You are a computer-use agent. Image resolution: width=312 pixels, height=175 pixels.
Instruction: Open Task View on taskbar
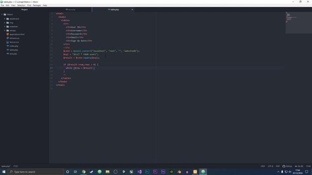coord(76,172)
